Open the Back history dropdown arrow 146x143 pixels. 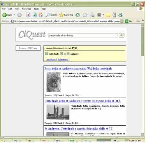click(14, 15)
